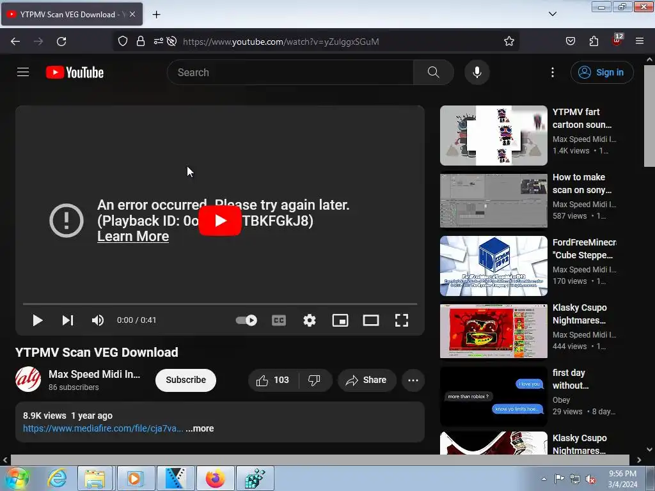This screenshot has width=655, height=491.
Task: Open first day without... video by Obey
Action: coord(494,396)
